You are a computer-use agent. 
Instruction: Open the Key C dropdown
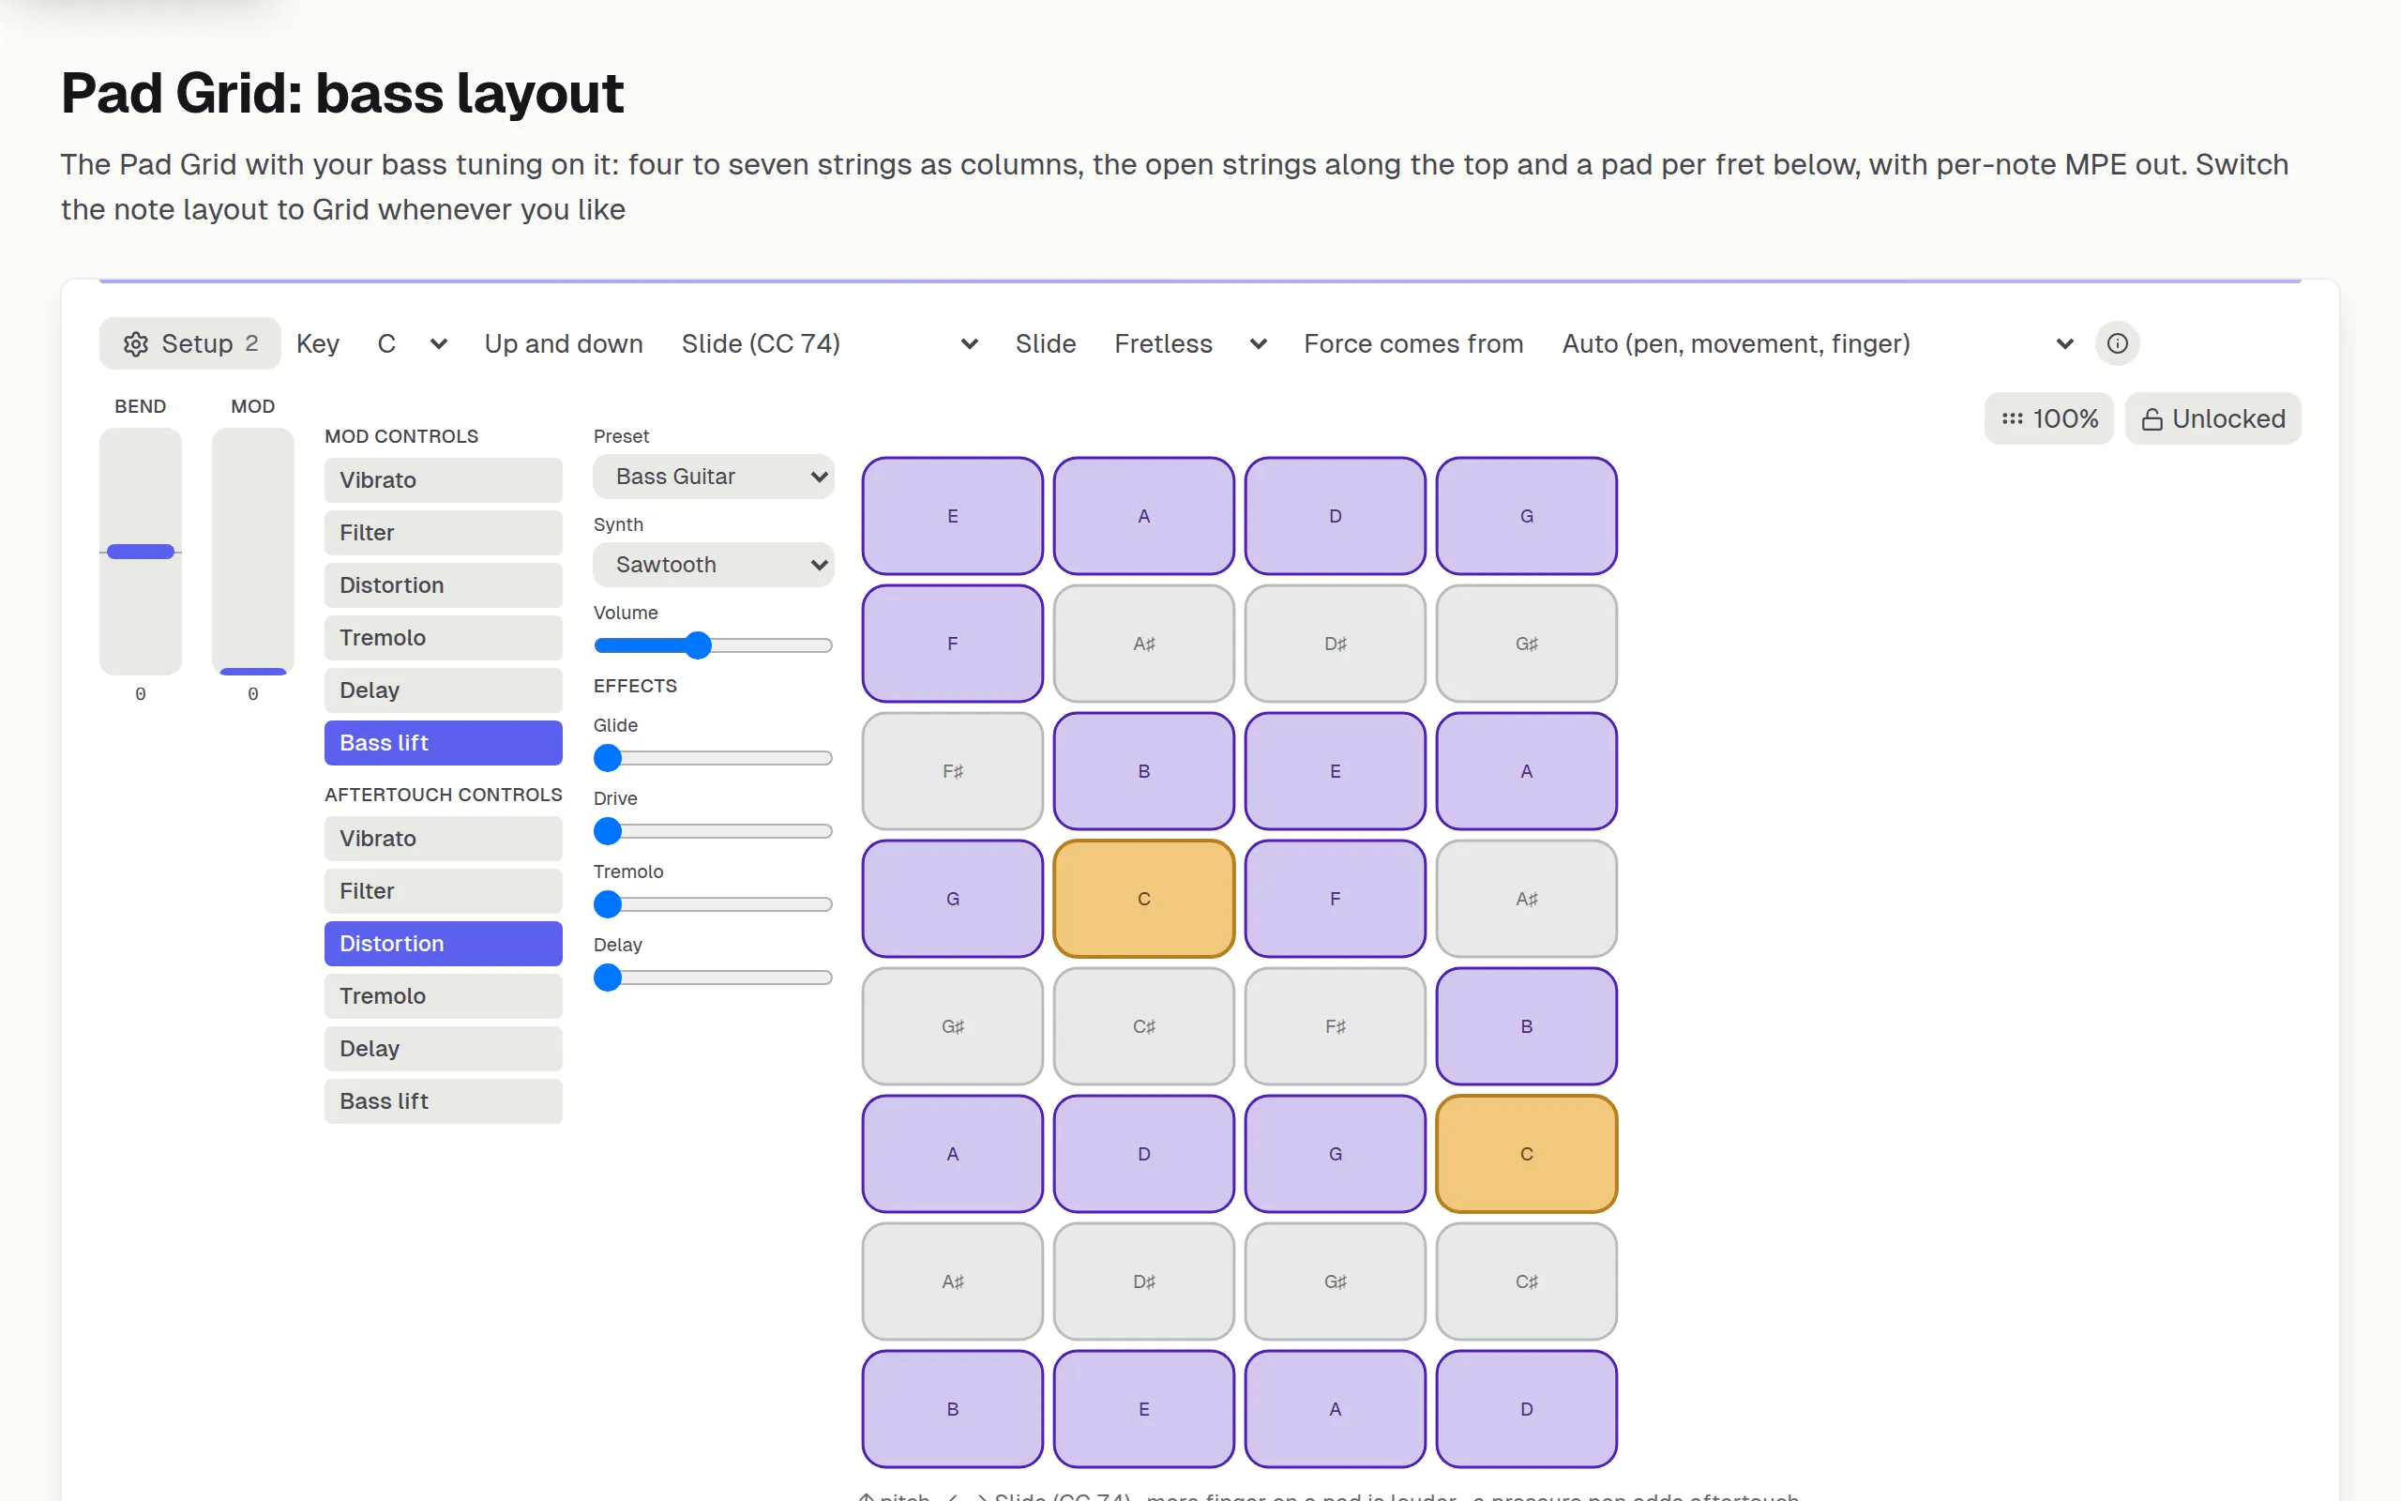(412, 343)
